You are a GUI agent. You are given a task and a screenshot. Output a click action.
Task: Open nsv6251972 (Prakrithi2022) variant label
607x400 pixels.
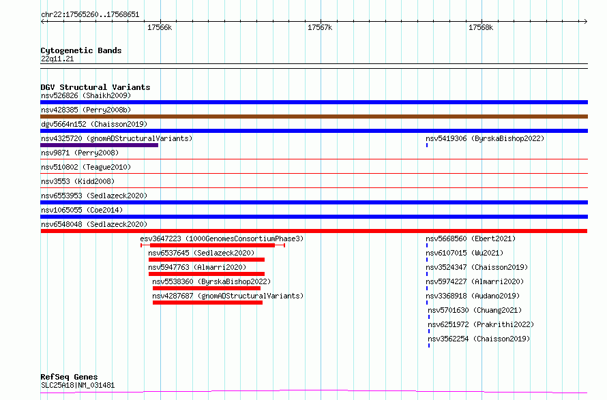pyautogui.click(x=481, y=324)
